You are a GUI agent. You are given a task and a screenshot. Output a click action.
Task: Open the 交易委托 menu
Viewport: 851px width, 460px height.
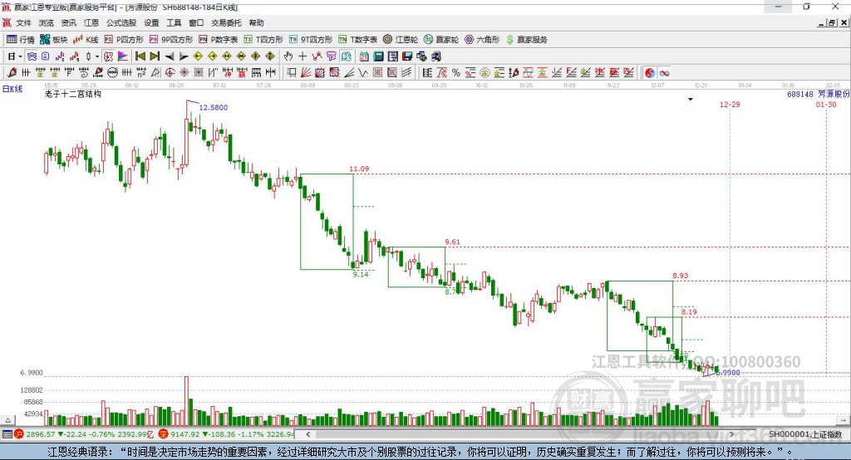click(226, 22)
